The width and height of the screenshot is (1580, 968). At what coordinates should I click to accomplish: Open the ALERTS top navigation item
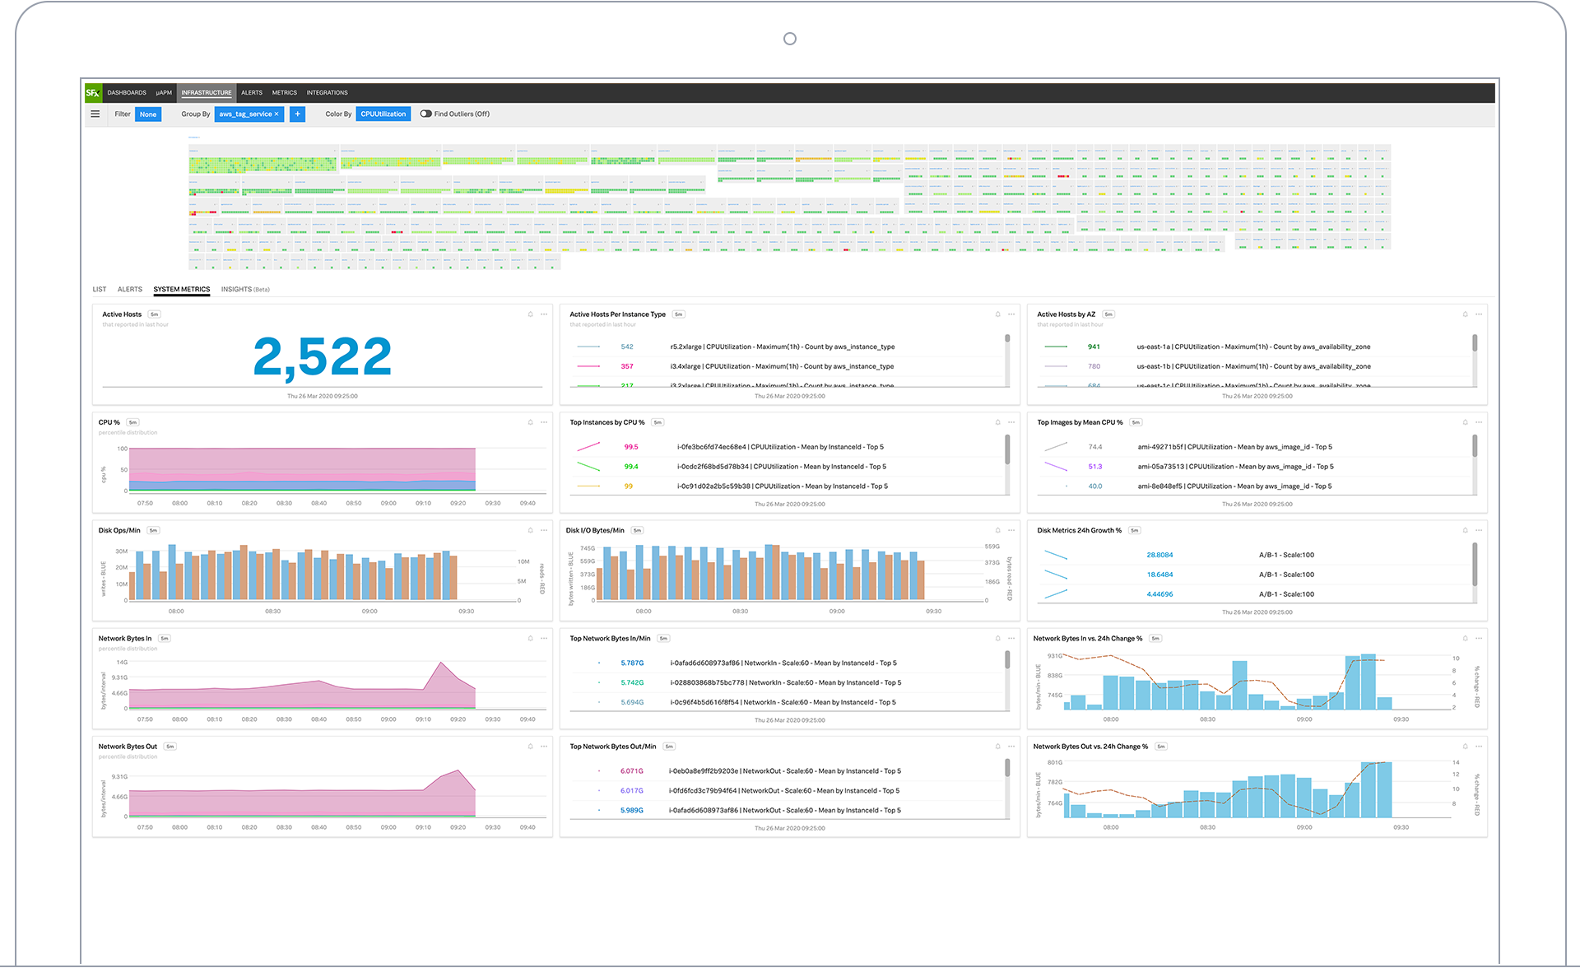pos(252,93)
